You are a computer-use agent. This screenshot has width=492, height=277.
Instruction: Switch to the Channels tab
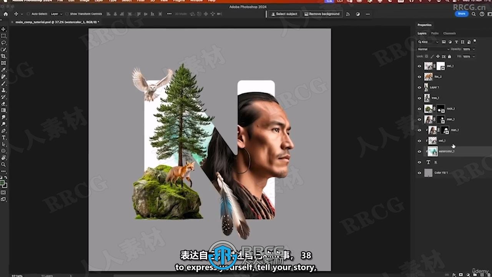point(449,33)
